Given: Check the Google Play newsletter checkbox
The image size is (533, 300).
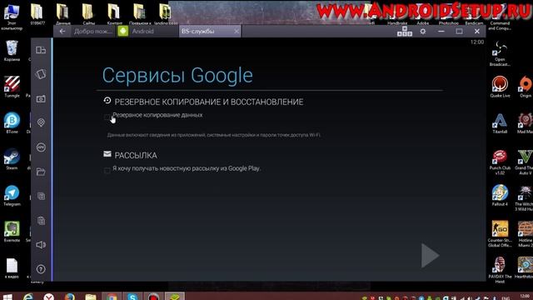Looking at the screenshot, I should click(x=107, y=170).
